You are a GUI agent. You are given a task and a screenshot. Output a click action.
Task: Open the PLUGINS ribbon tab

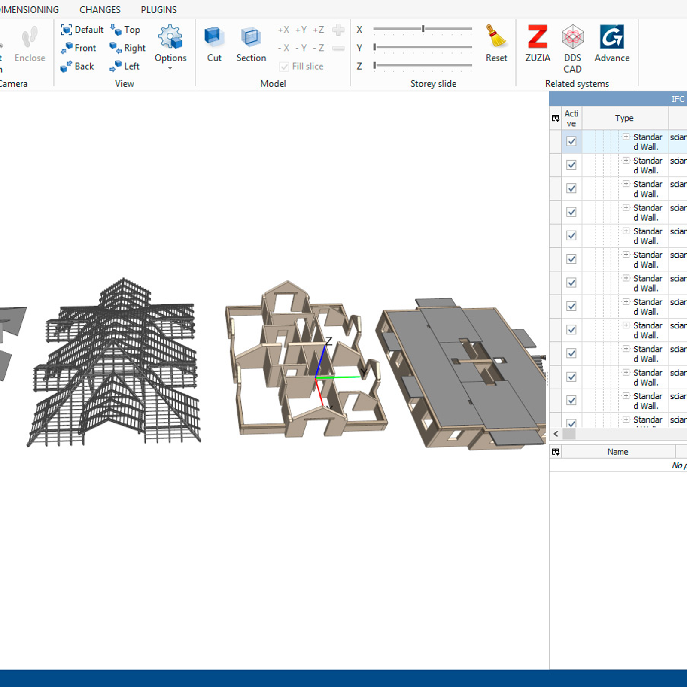pyautogui.click(x=158, y=9)
